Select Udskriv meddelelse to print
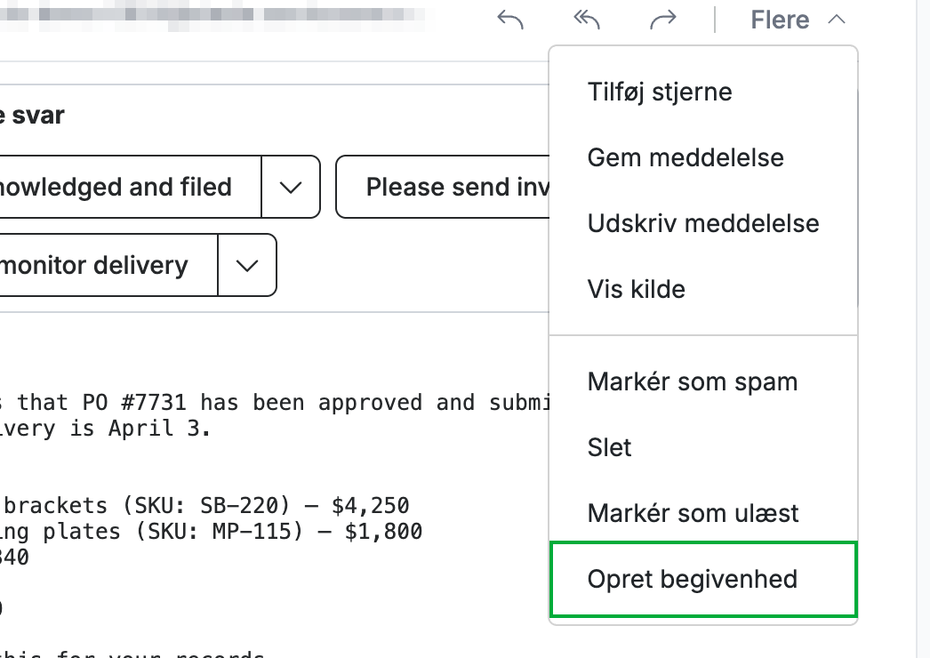 [703, 224]
